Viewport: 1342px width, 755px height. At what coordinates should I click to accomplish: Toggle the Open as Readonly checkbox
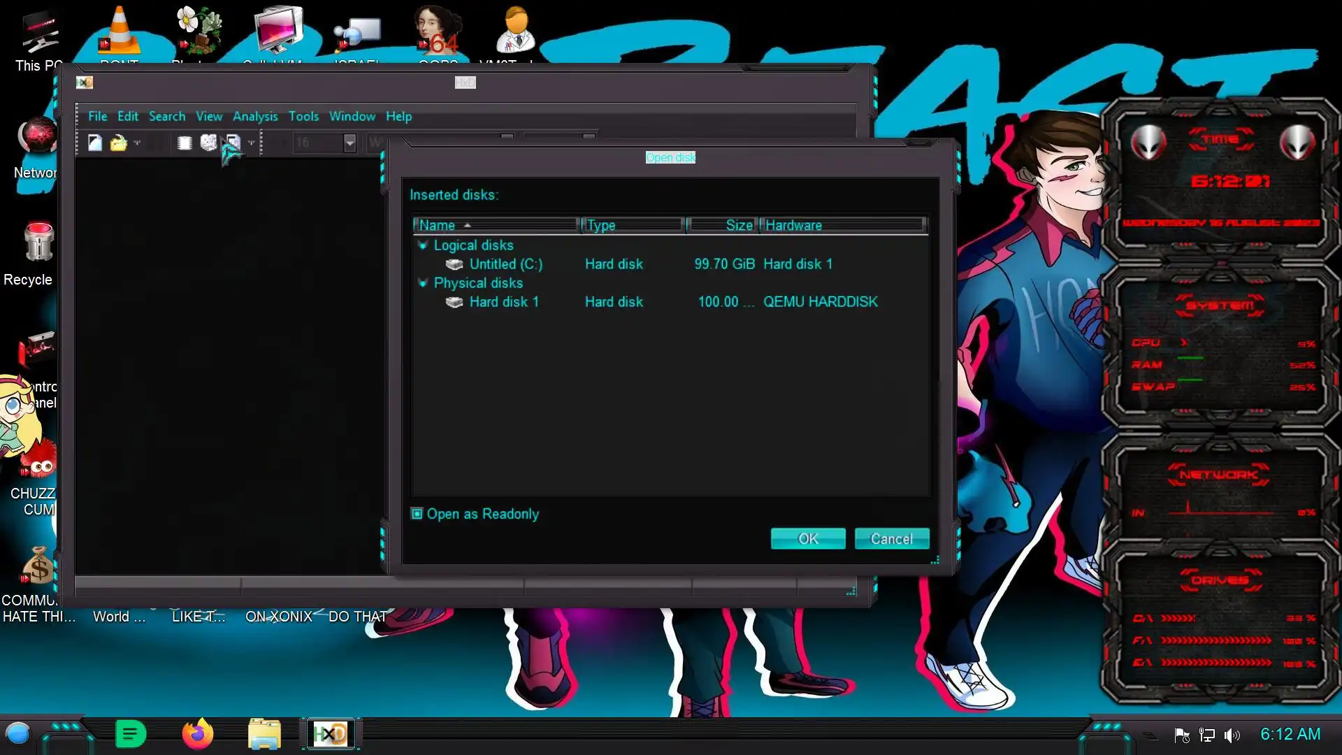[x=417, y=514]
